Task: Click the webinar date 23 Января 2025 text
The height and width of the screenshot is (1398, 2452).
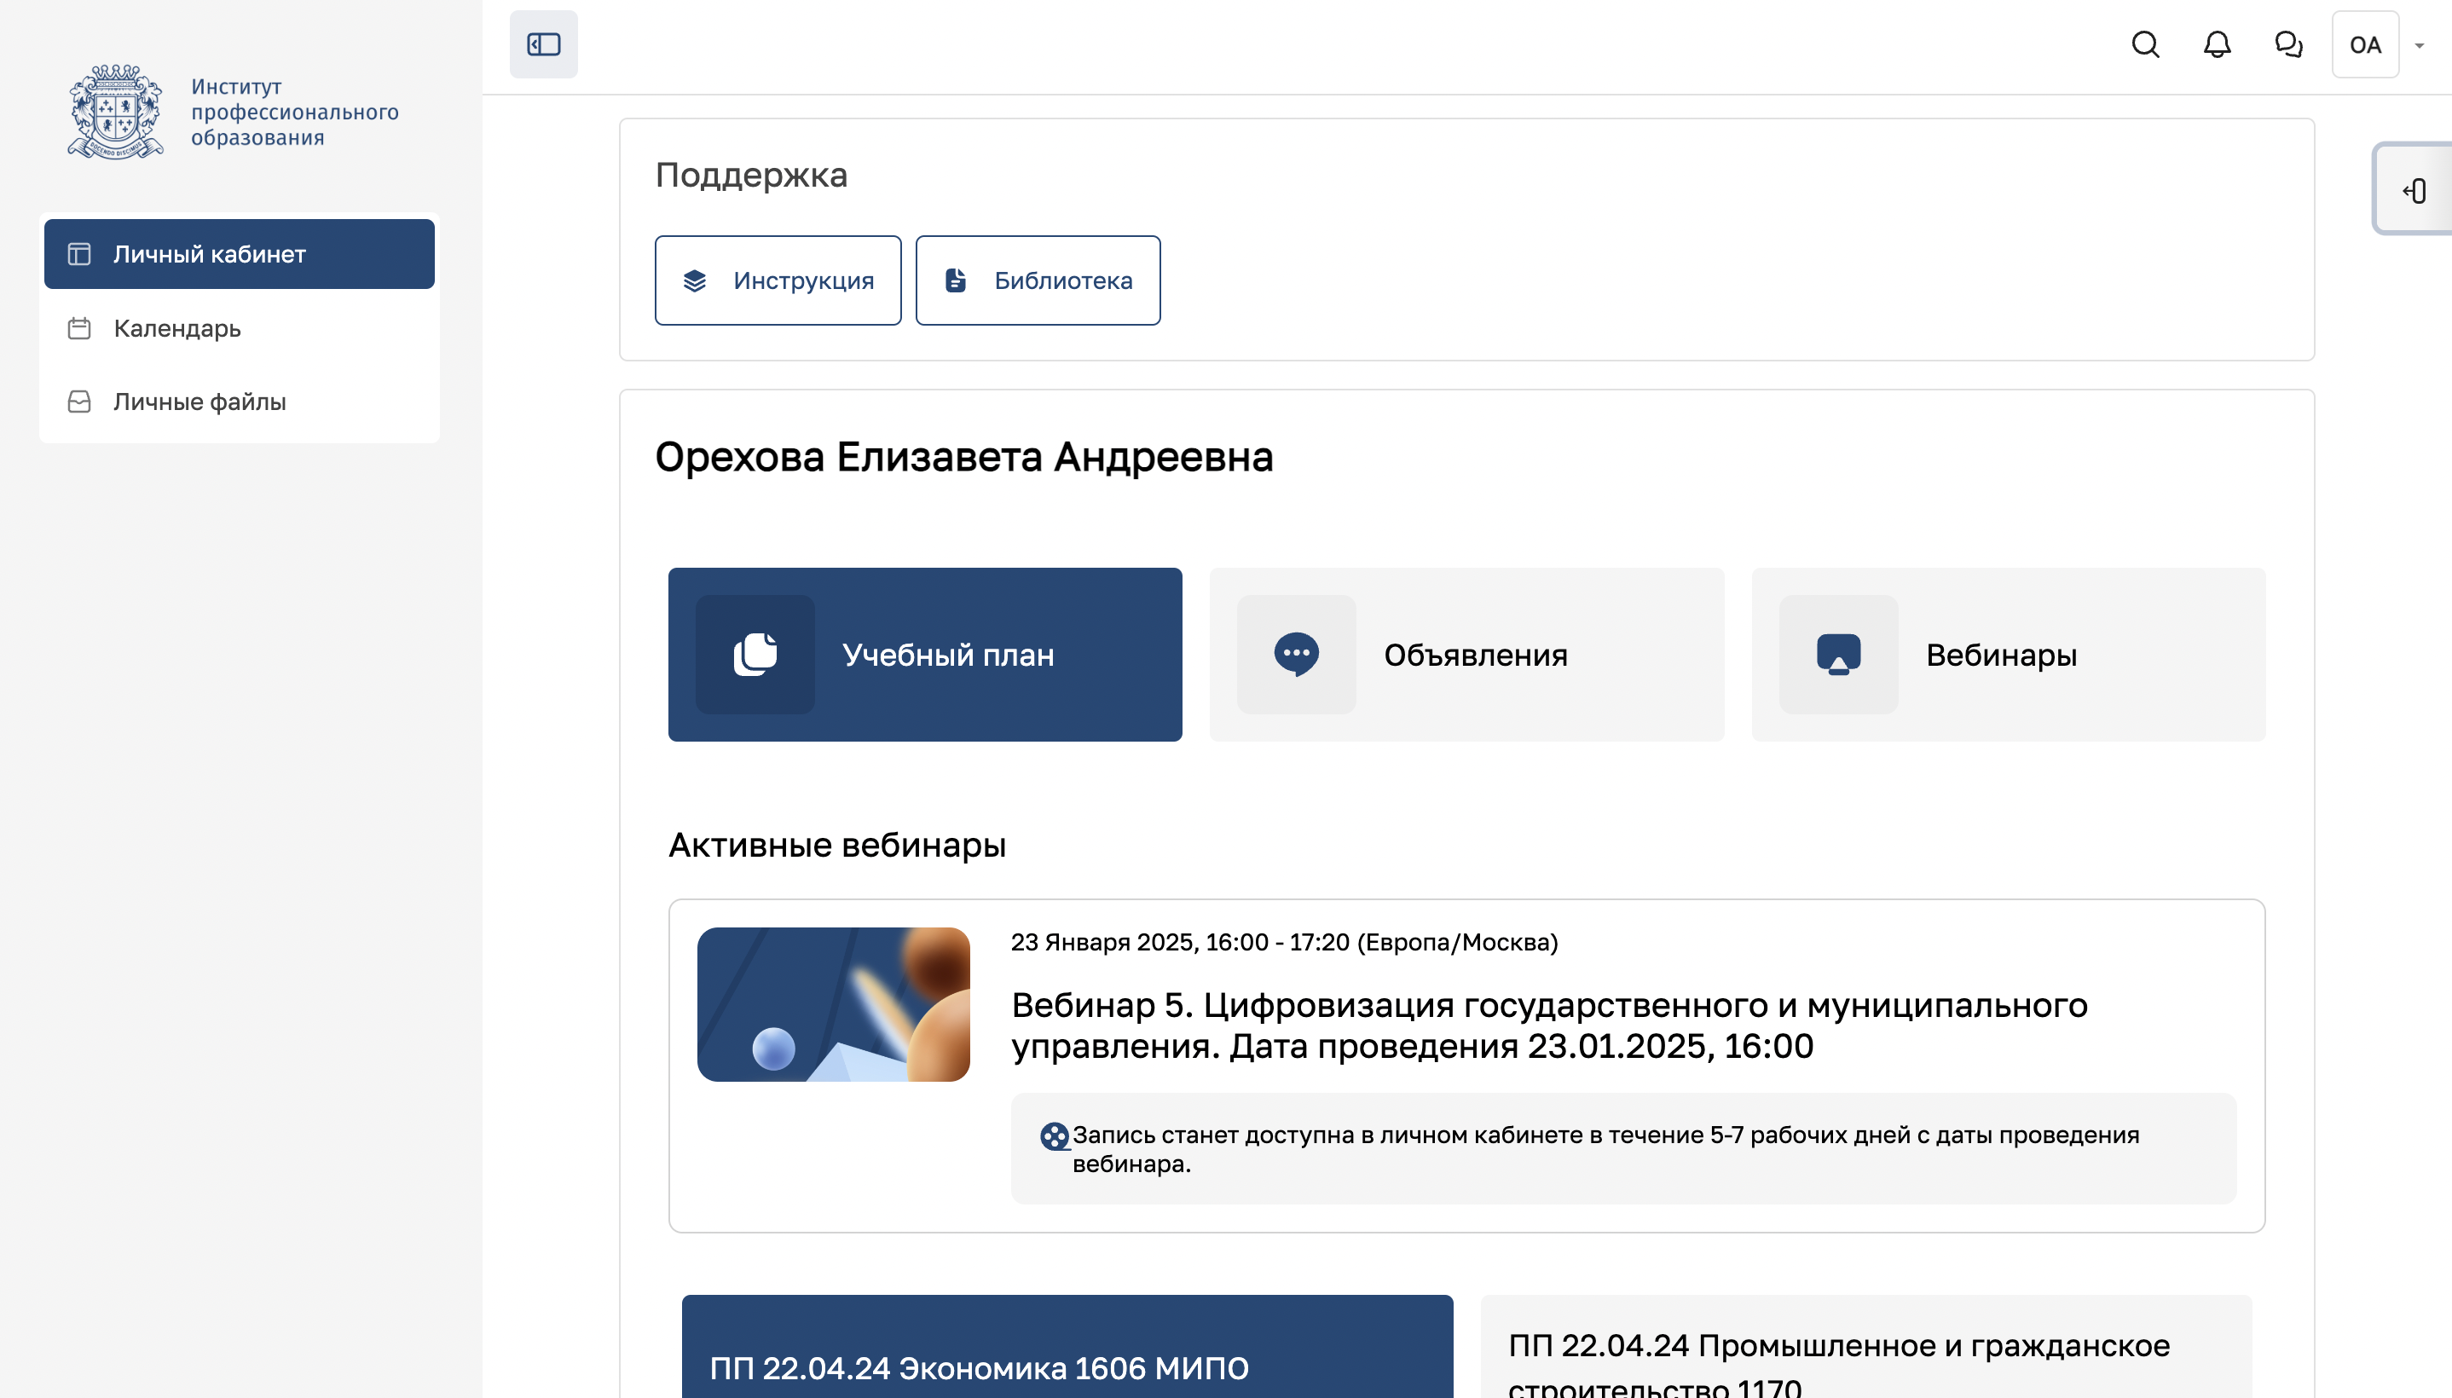Action: (1284, 942)
